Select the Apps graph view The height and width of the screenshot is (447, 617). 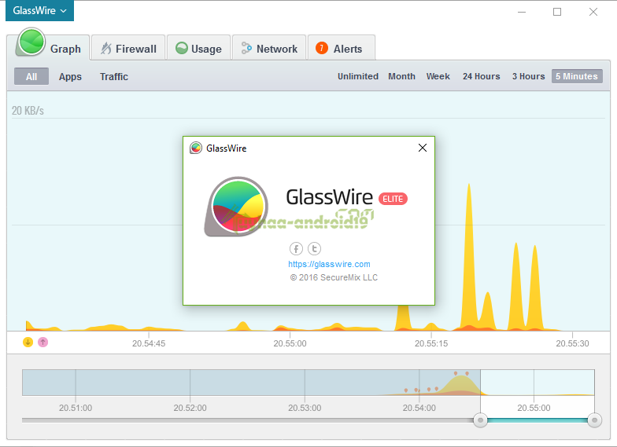70,77
